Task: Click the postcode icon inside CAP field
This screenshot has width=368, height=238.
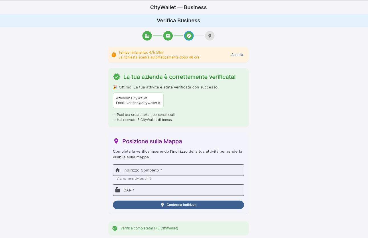Action: (x=118, y=190)
